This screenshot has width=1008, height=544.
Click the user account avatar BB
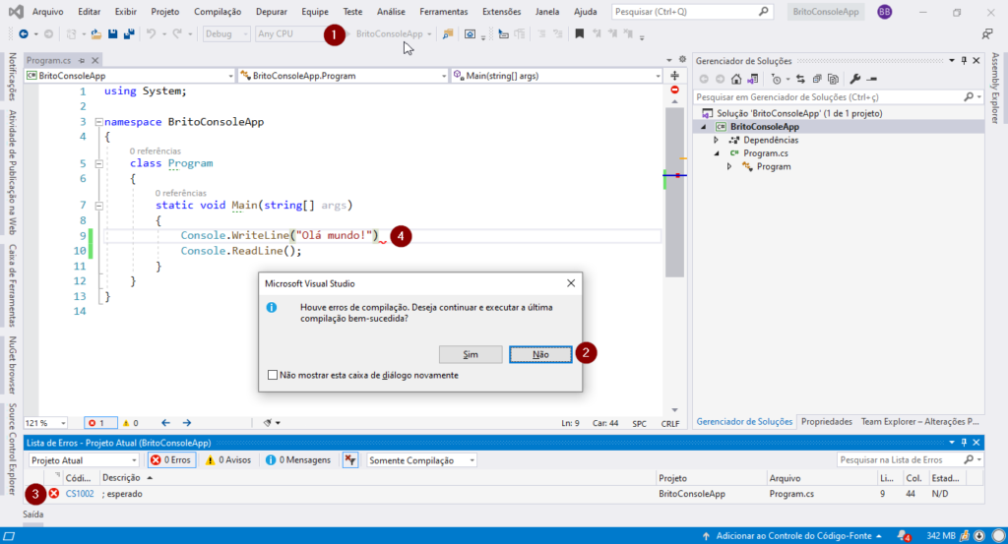coord(885,12)
